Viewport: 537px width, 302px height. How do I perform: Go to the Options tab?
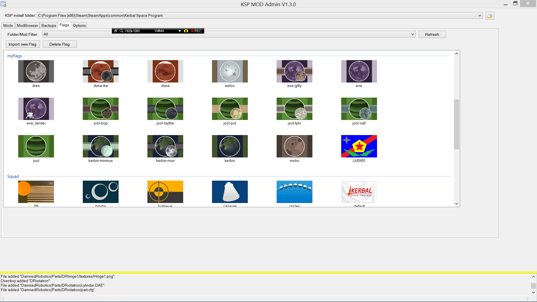click(x=79, y=25)
